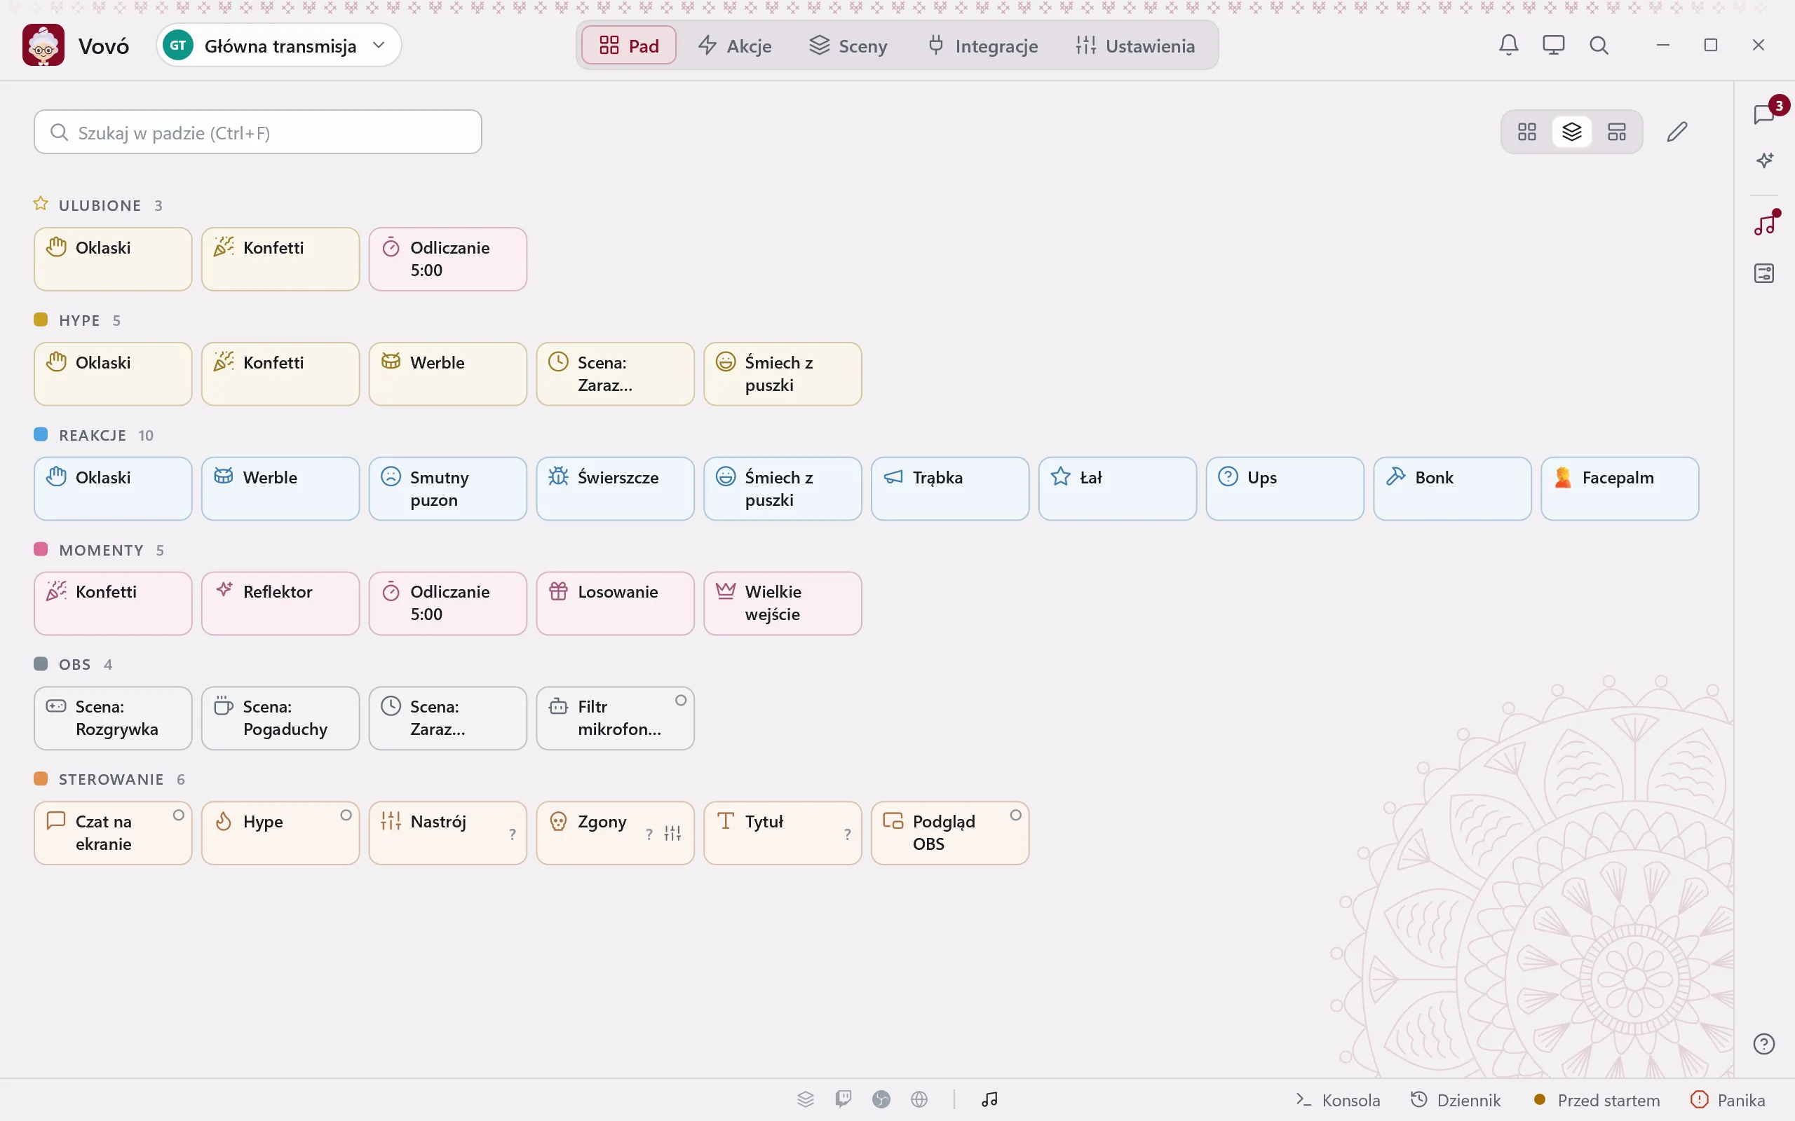
Task: Trigger the Wielkie wejście pad
Action: [x=783, y=603]
